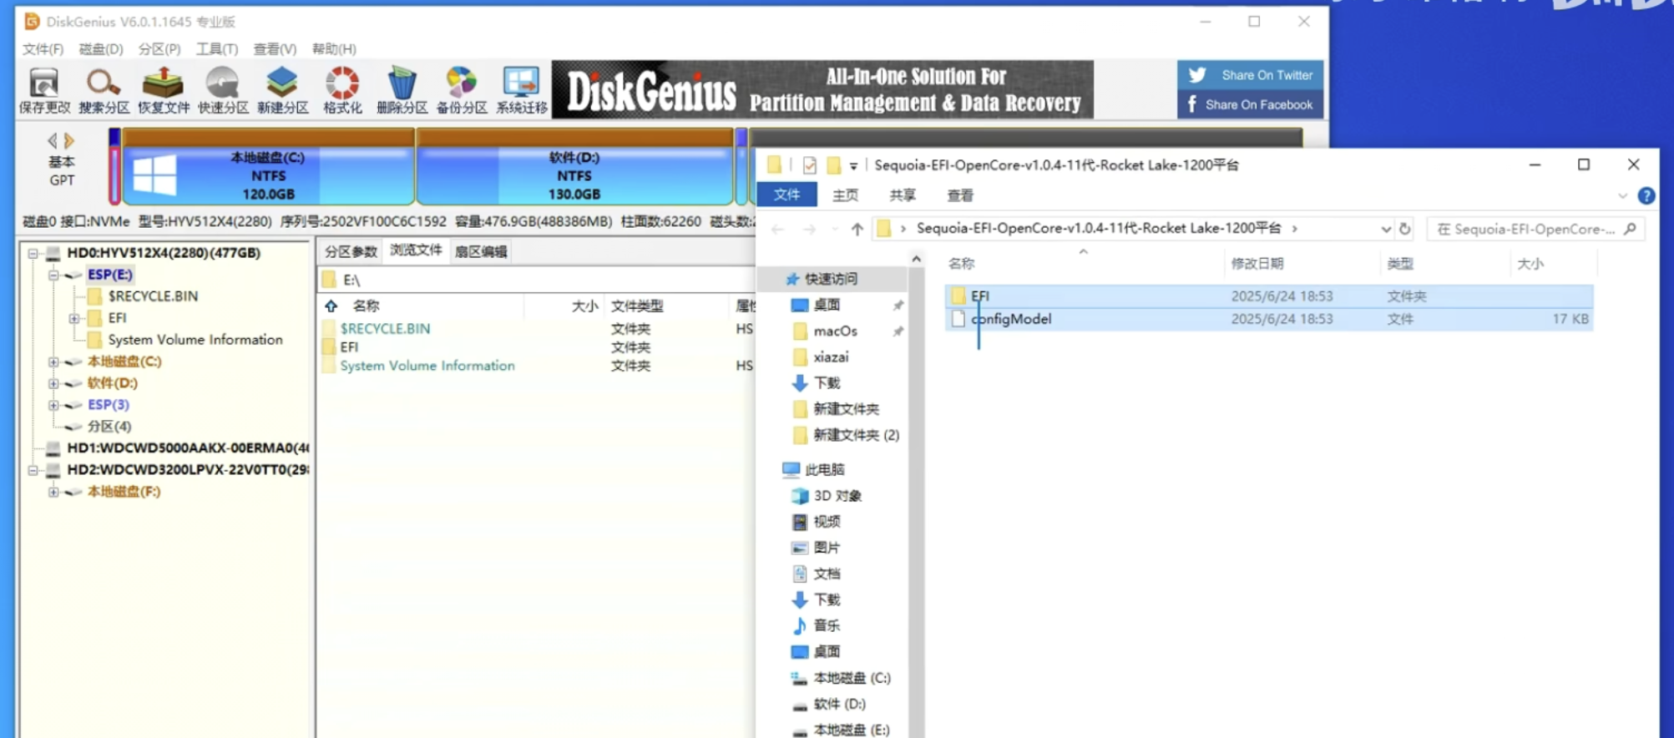Image resolution: width=1674 pixels, height=738 pixels.
Task: Open the Backup Partition (备份分区) tool
Action: coord(462,89)
